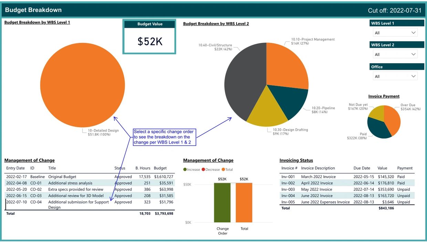Select Inv-003 May 2022 Invoice row
Screen dimensions: 427x243
pyautogui.click(x=316, y=189)
